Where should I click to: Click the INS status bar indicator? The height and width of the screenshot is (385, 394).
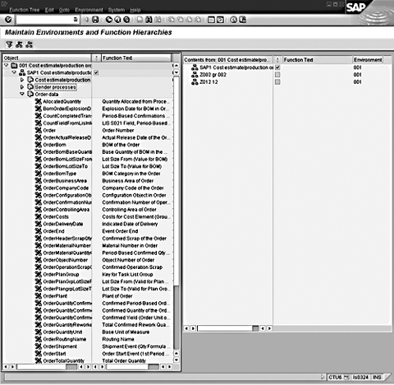tap(377, 378)
